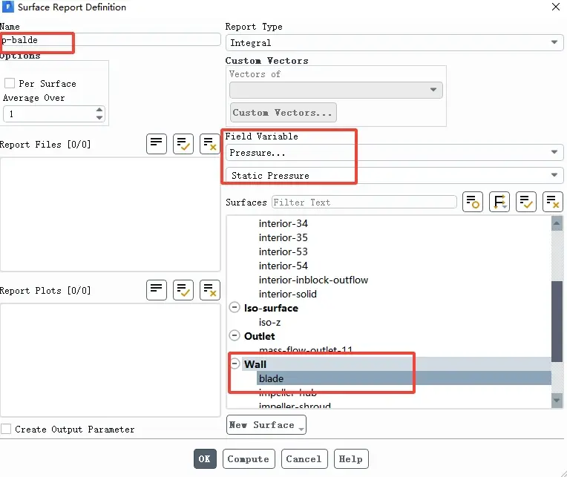Collapse the Wall surfaces group

tap(235, 363)
